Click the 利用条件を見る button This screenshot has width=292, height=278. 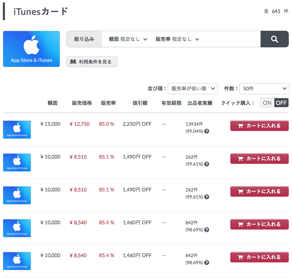pyautogui.click(x=92, y=62)
